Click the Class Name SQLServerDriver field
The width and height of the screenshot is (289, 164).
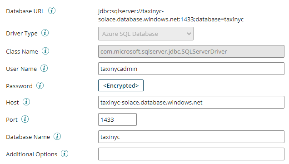point(191,51)
